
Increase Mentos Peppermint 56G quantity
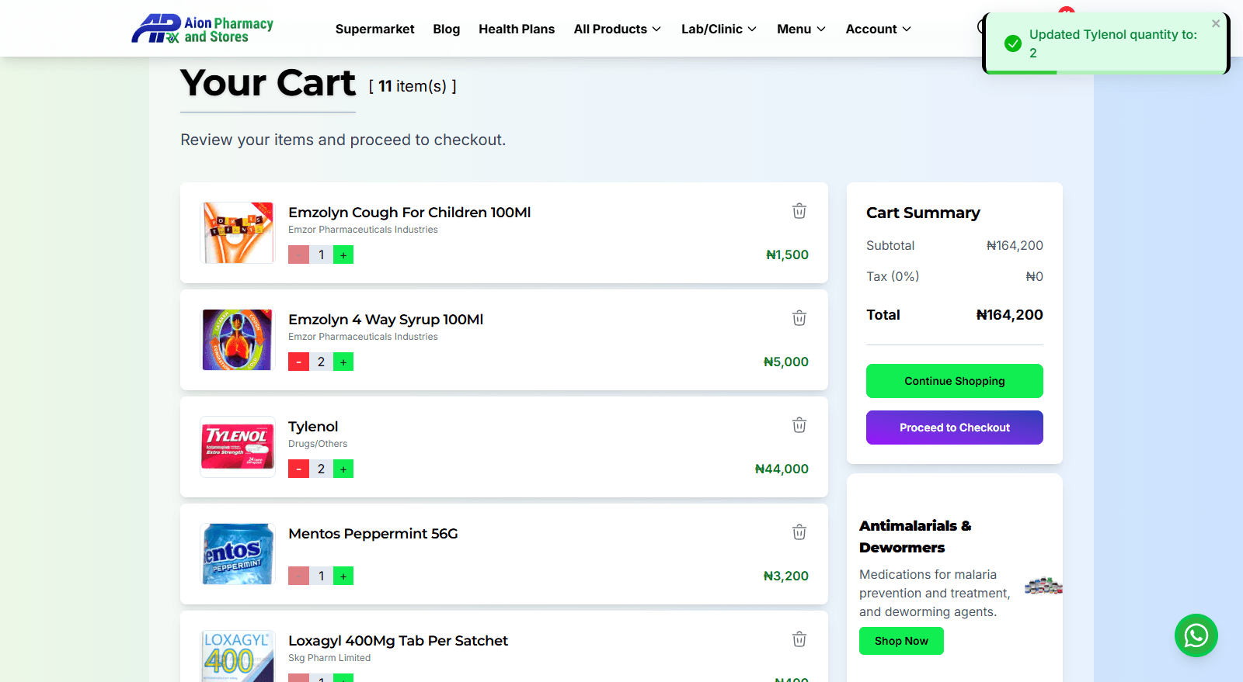coord(343,576)
